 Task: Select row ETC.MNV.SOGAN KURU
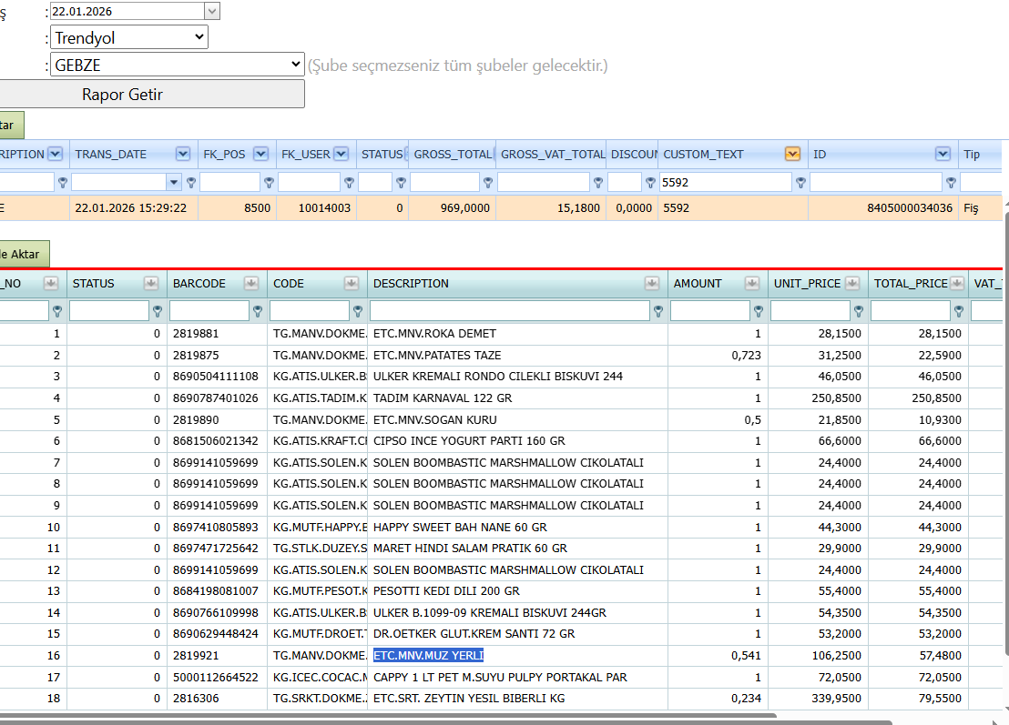tap(501, 419)
